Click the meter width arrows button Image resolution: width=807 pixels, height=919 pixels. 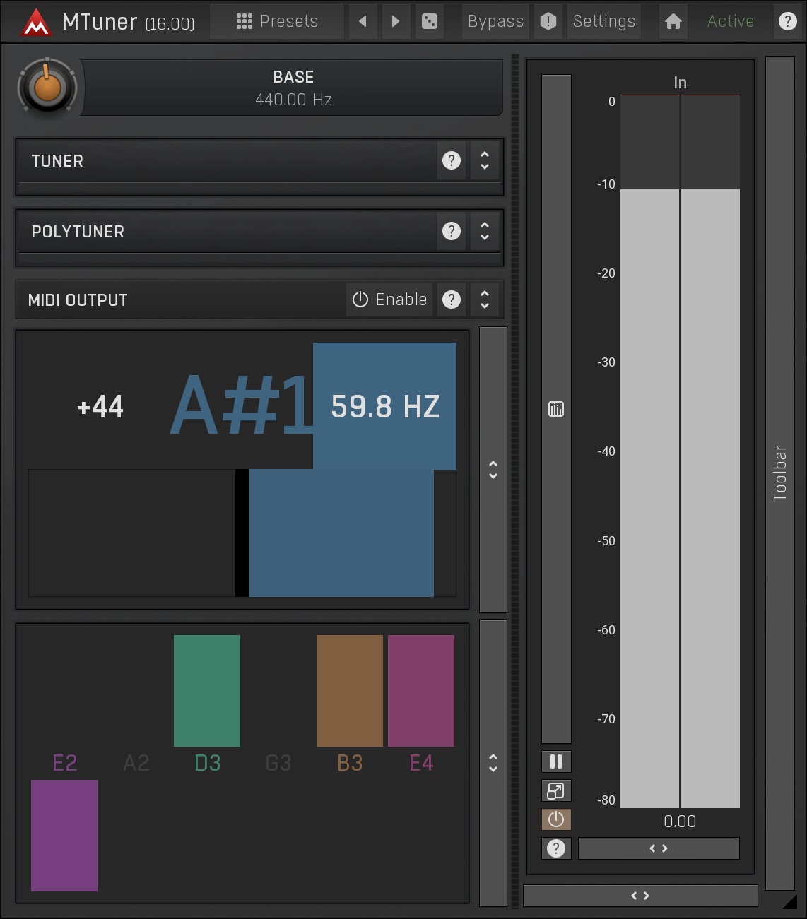(659, 848)
